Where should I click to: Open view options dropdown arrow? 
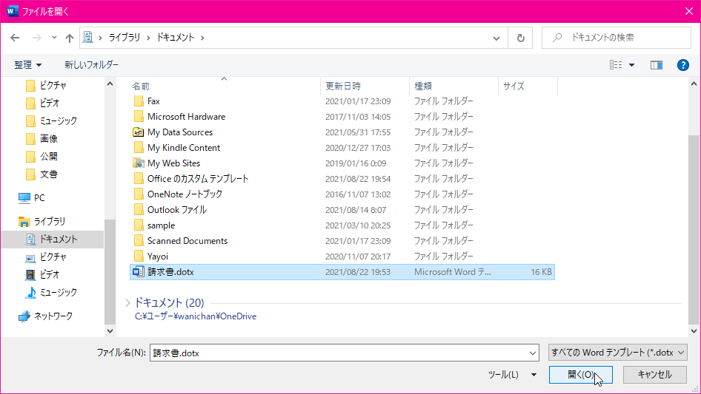click(x=631, y=65)
